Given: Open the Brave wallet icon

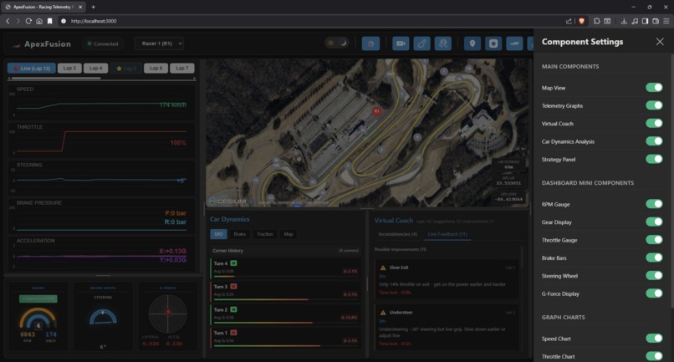Looking at the screenshot, I should (x=656, y=21).
